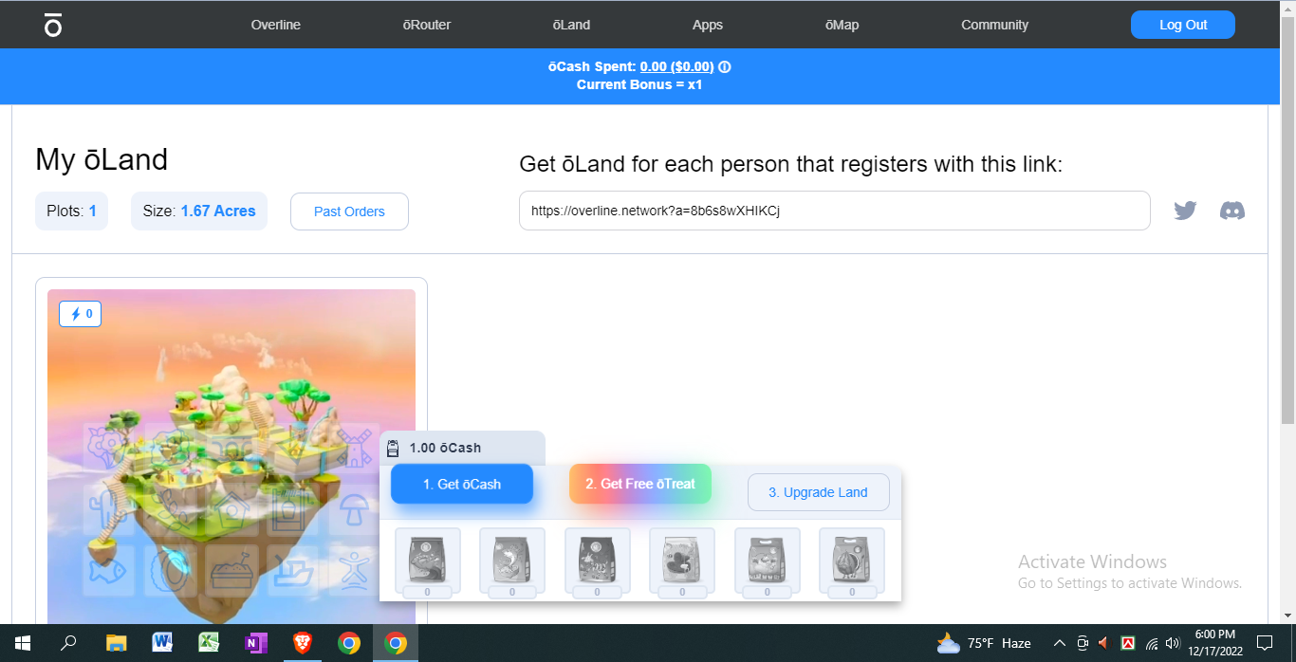The width and height of the screenshot is (1296, 662).
Task: Show hidden system tray icons
Action: (x=1060, y=643)
